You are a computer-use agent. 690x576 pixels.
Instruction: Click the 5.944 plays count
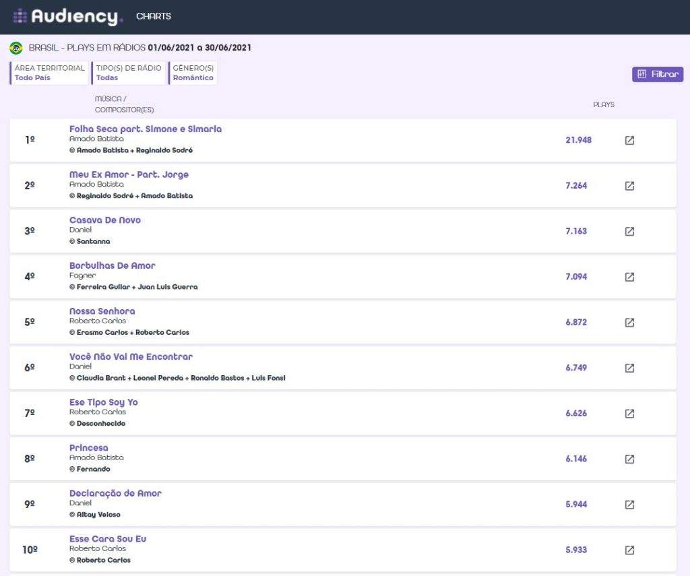tap(577, 505)
